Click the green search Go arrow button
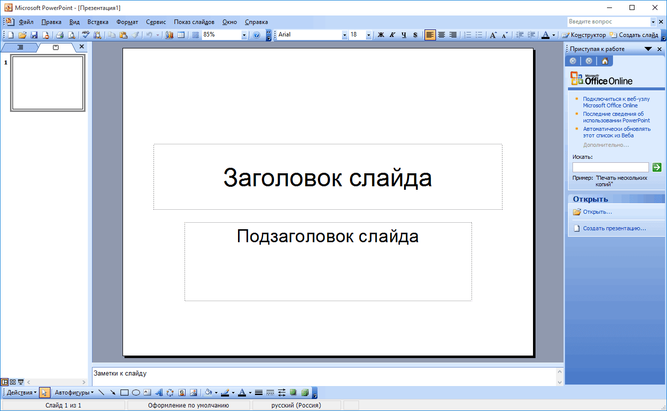This screenshot has height=411, width=667. pos(657,167)
